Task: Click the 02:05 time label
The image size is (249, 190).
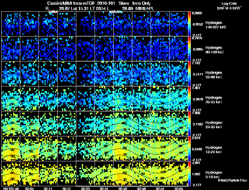Action: coord(29,189)
